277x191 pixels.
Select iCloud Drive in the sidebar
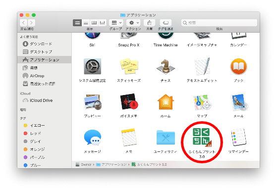pos(45,100)
